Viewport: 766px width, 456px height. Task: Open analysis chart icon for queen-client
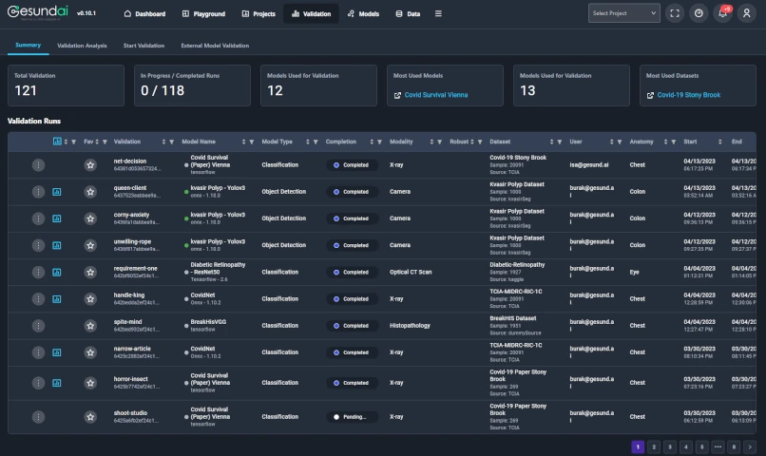click(x=57, y=192)
